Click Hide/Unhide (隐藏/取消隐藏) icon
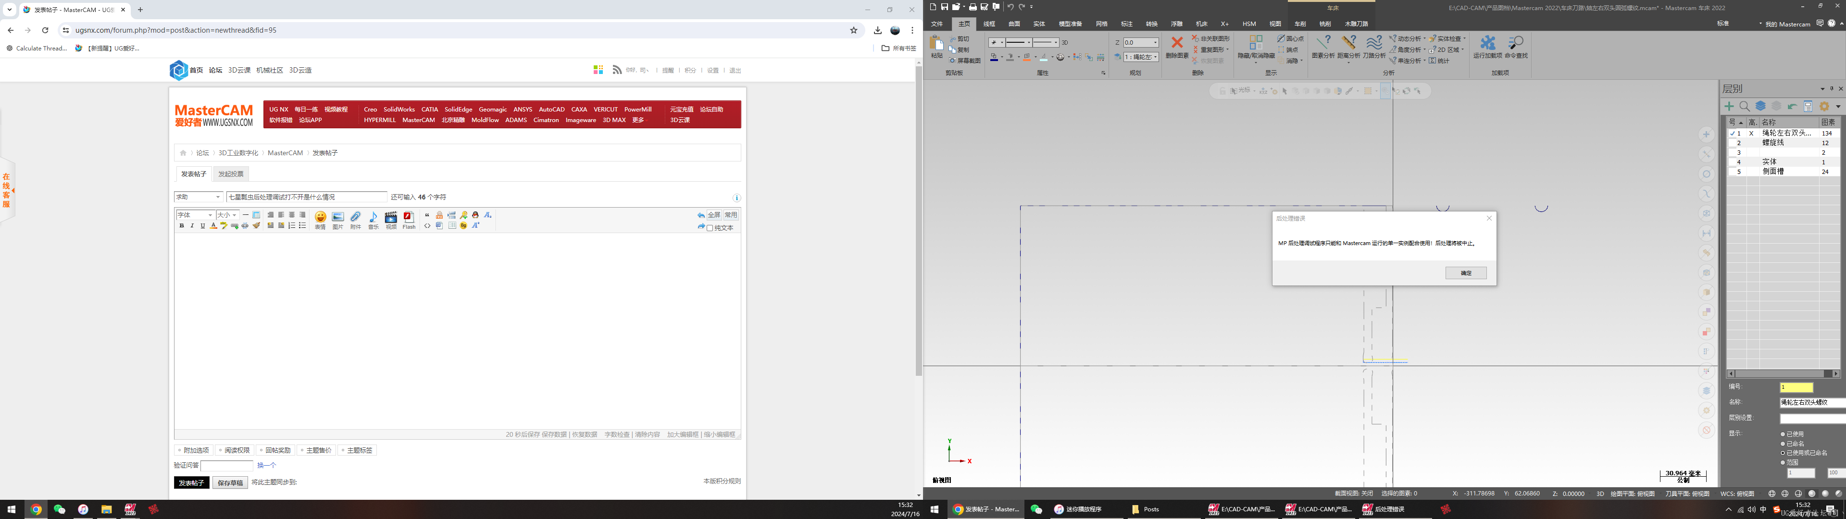This screenshot has width=1846, height=519. [x=1256, y=43]
